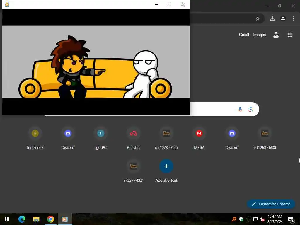The width and height of the screenshot is (300, 225).
Task: Open Search Labs flask icon
Action: point(276,35)
